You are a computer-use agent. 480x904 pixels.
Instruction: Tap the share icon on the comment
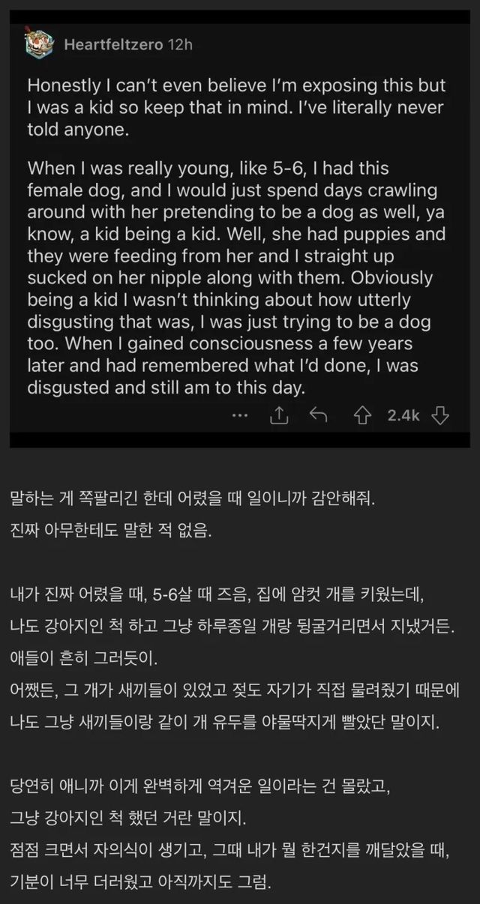tap(278, 415)
